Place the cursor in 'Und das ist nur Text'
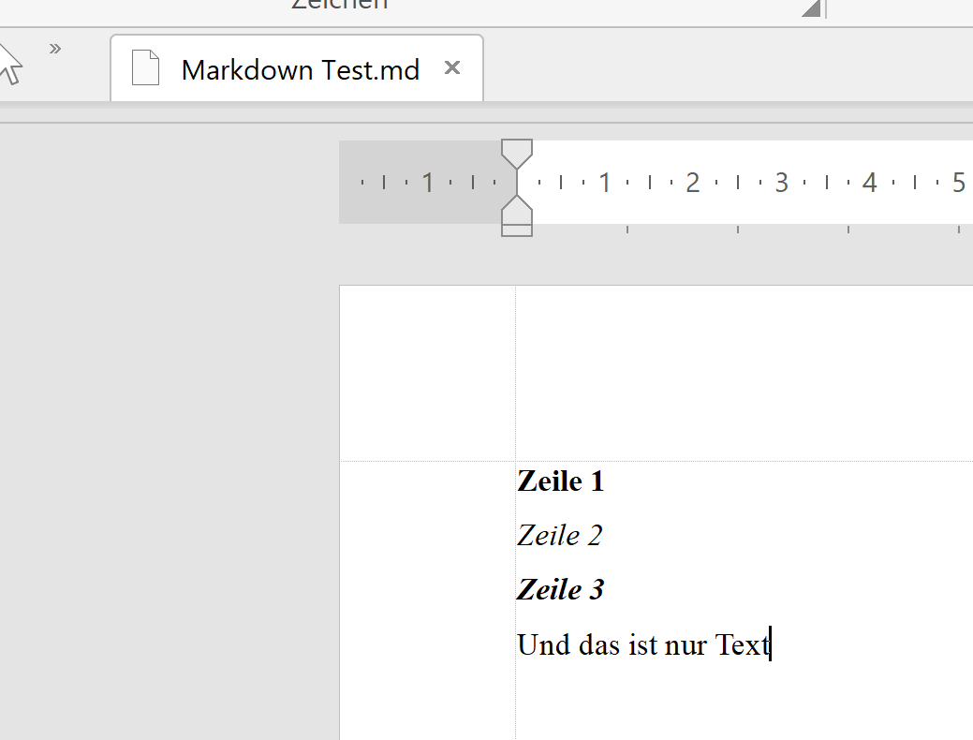The image size is (973, 740). pyautogui.click(x=643, y=644)
